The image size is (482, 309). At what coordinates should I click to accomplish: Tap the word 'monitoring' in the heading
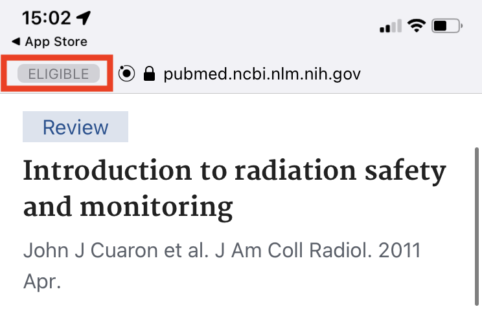(x=156, y=208)
